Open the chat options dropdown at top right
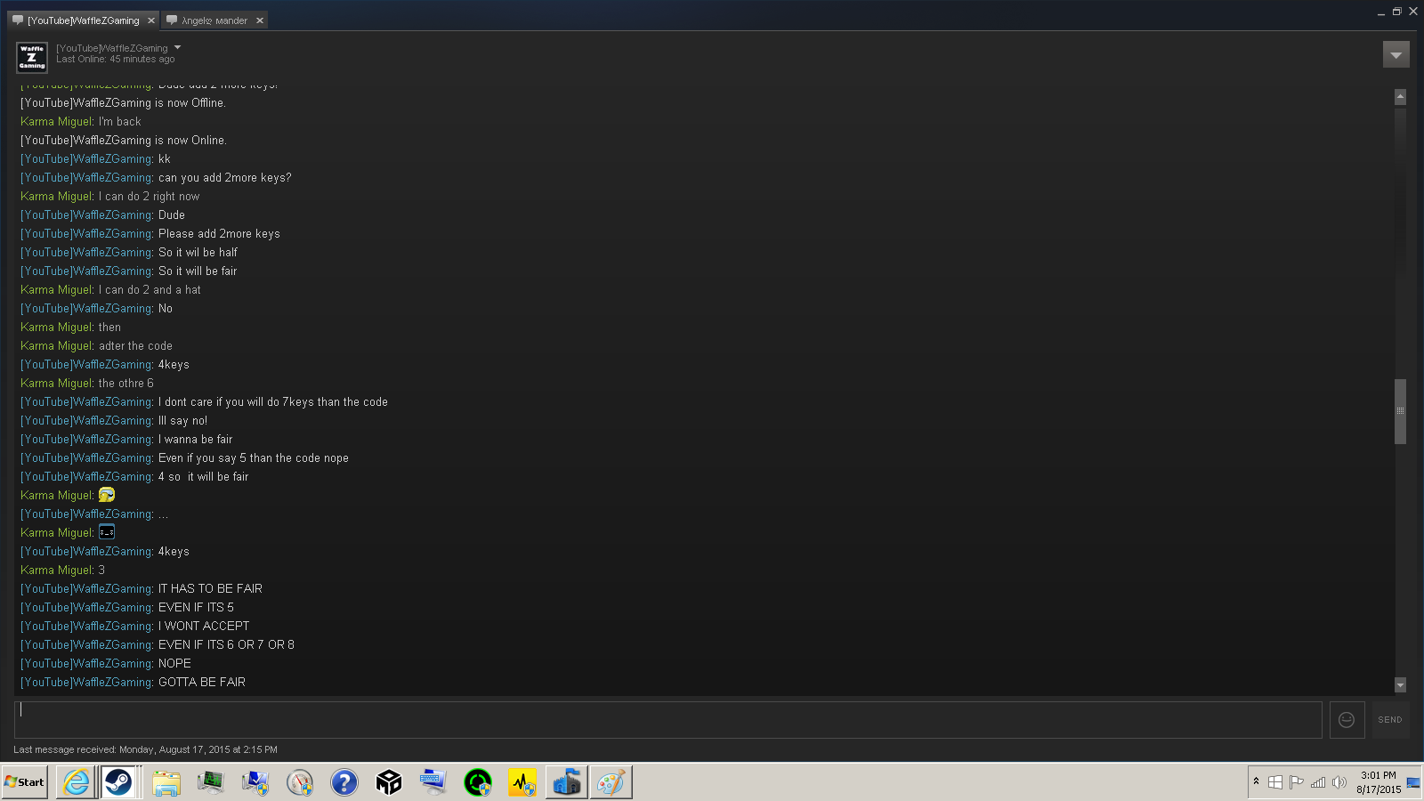 click(1396, 55)
